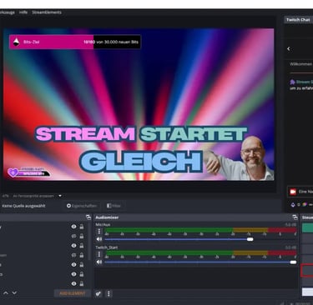This screenshot has width=313, height=305.
Task: Toggle visibility eye of the bottommost source row
Action: [x=73, y=283]
